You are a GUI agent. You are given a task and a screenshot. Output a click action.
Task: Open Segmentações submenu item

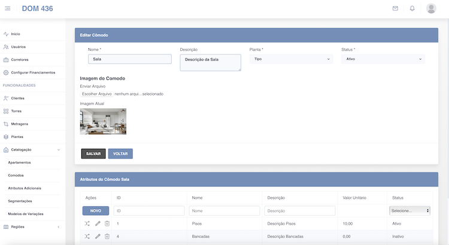pyautogui.click(x=20, y=201)
